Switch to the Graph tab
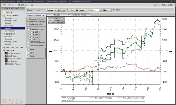The image size is (176, 105). [57, 15]
